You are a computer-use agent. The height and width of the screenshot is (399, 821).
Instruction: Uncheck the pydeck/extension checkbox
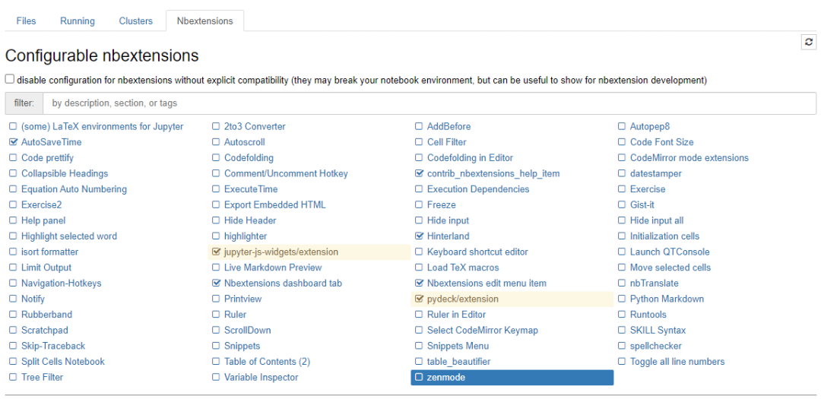[x=419, y=299]
